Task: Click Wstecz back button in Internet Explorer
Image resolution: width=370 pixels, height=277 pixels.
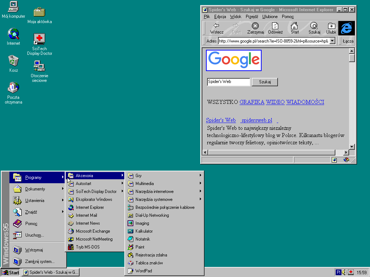Action: pos(217,28)
